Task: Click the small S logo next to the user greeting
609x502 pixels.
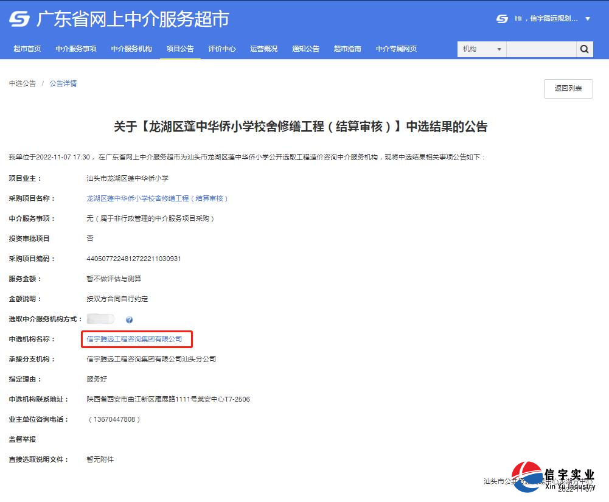Action: click(x=501, y=19)
